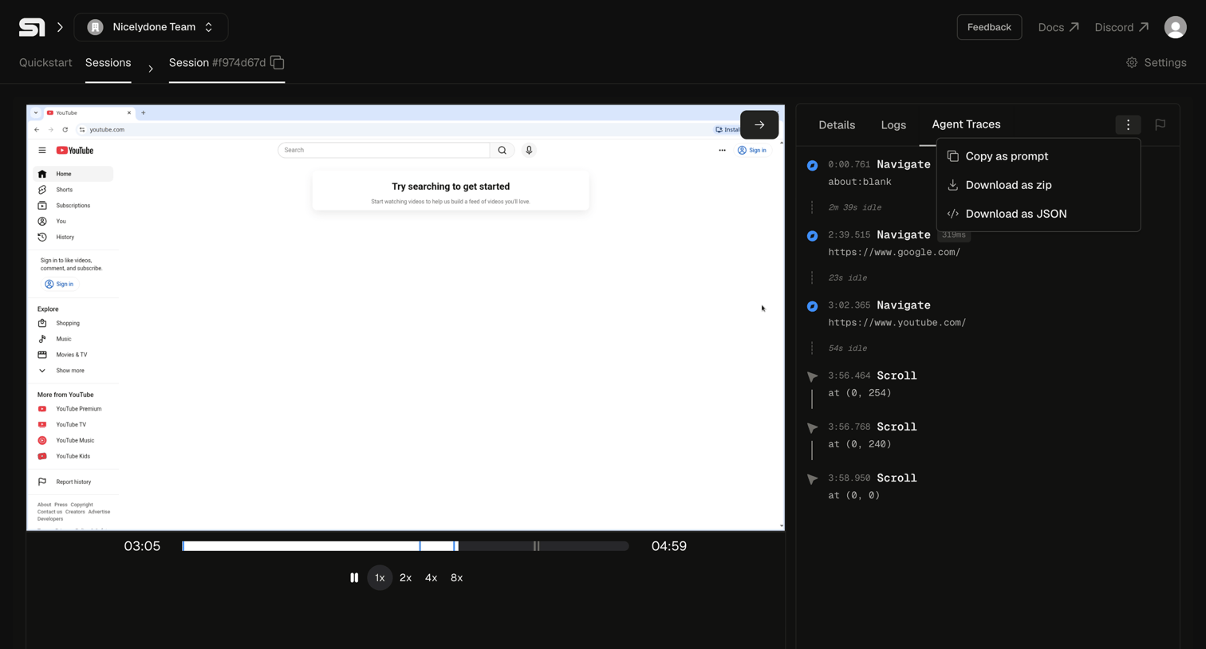Click the arrow button over the replay viewport
Image resolution: width=1206 pixels, height=649 pixels.
(x=759, y=125)
